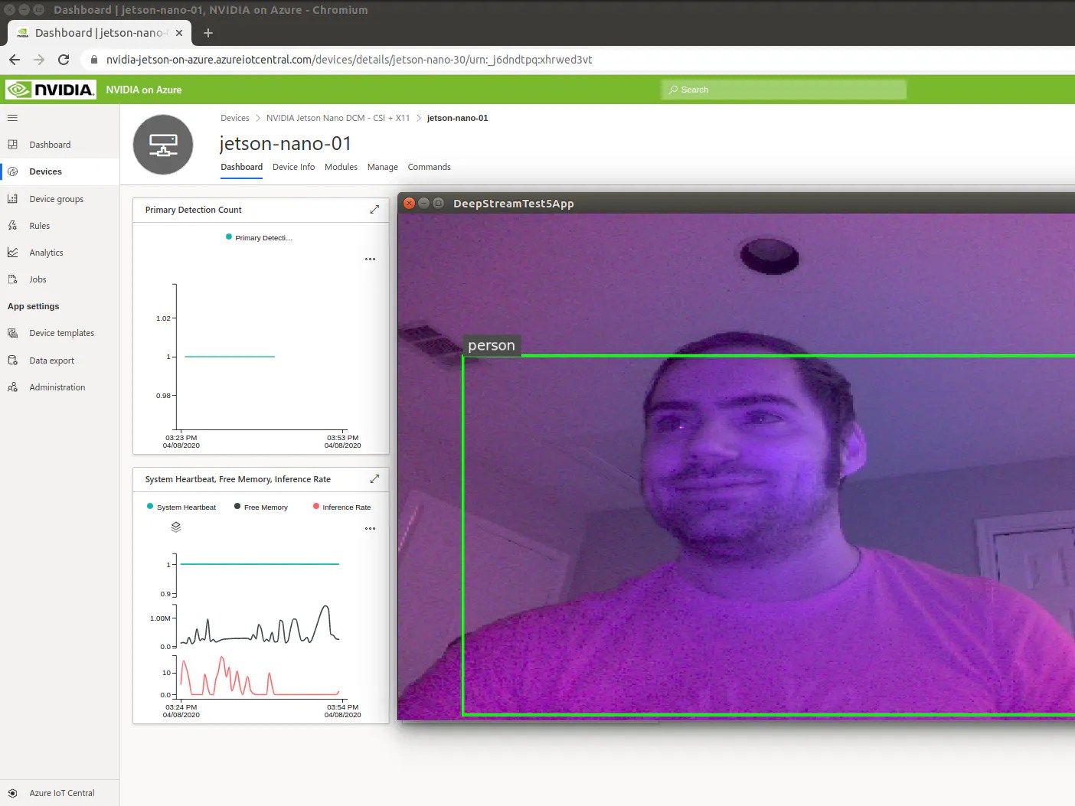Collapse the sidebar with the hamburger menu
The width and height of the screenshot is (1075, 806).
click(11, 117)
